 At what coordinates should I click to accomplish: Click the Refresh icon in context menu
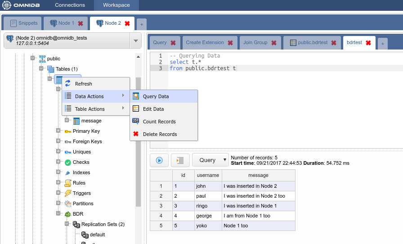point(68,84)
